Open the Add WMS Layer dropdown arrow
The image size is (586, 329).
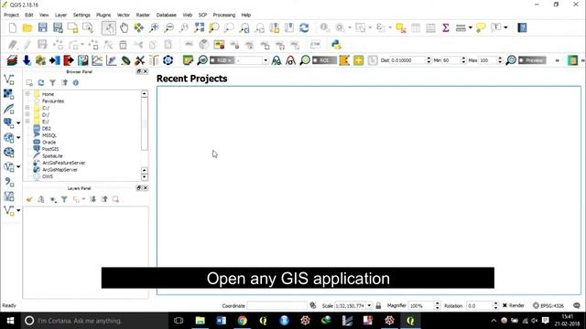point(18,138)
